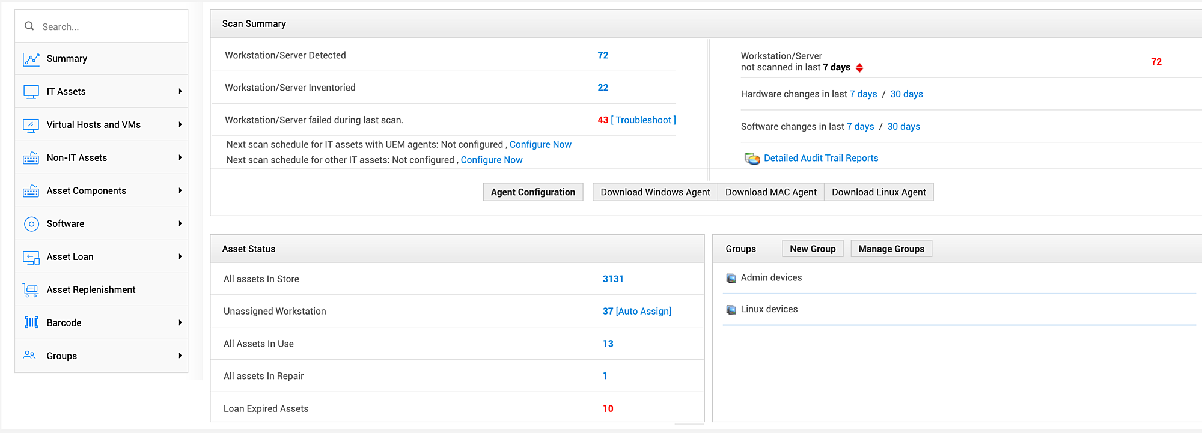The height and width of the screenshot is (433, 1202).
Task: Expand the Asset Components submenu arrow
Action: (x=180, y=190)
